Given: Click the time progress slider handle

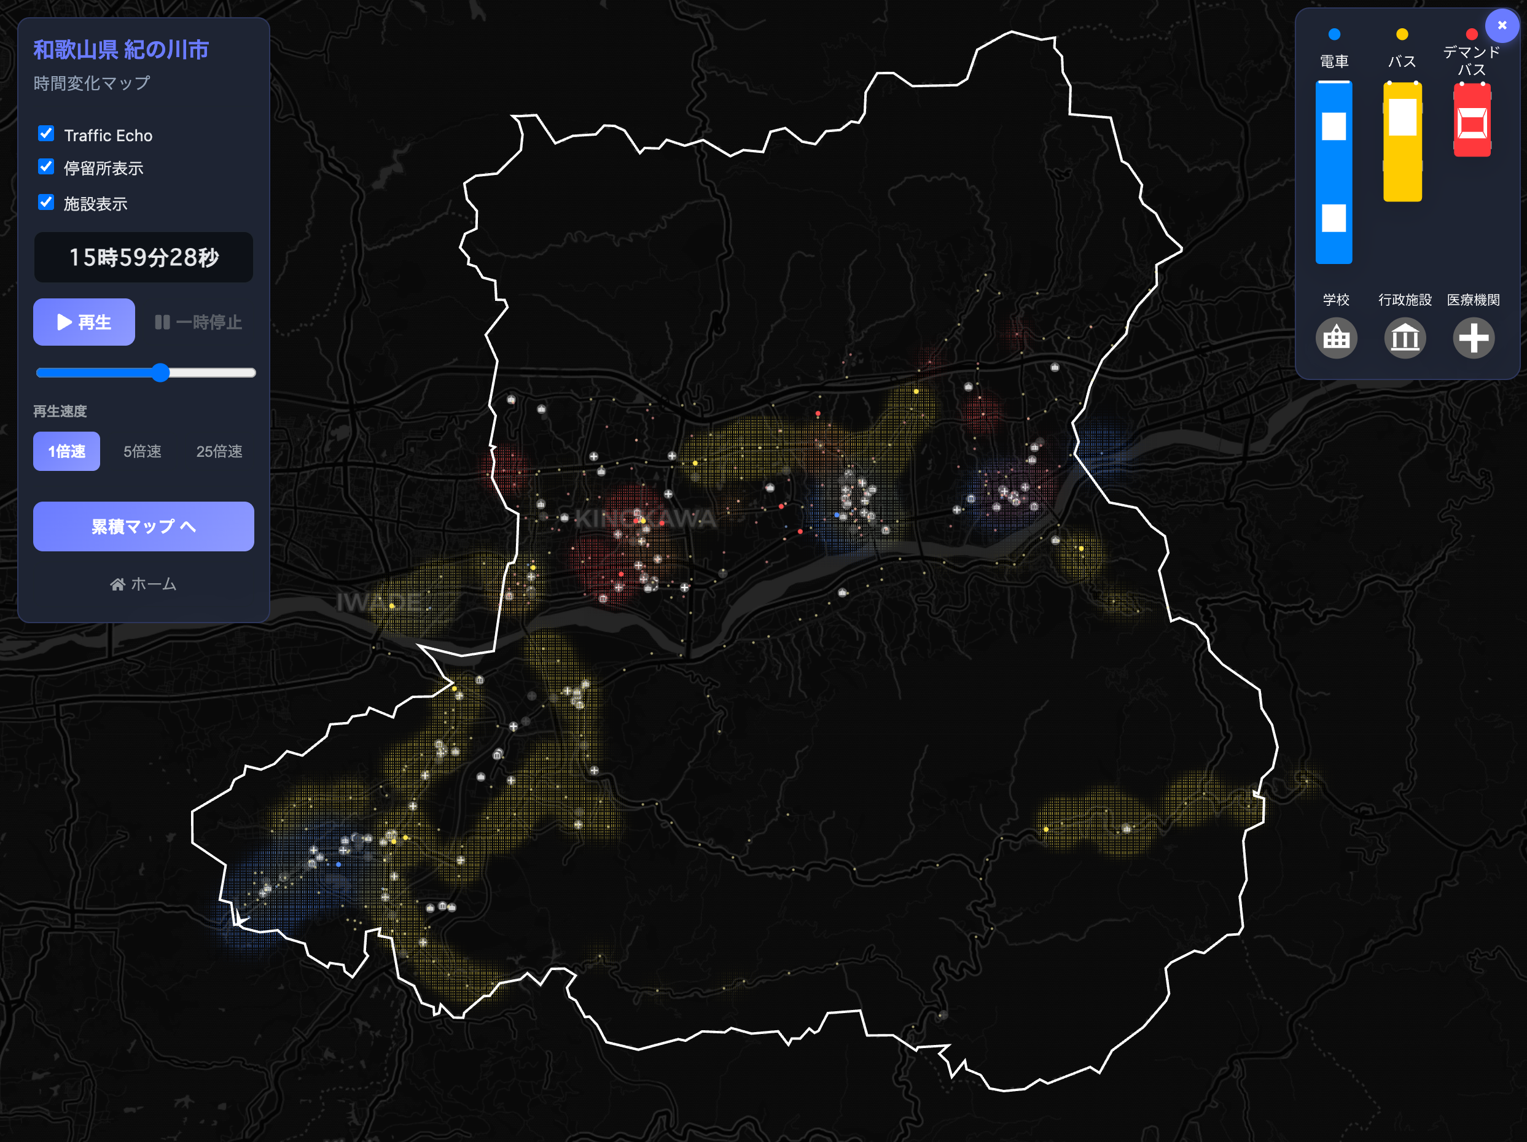Looking at the screenshot, I should pyautogui.click(x=160, y=373).
